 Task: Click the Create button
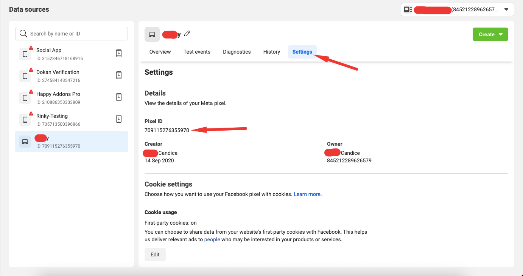tap(487, 34)
